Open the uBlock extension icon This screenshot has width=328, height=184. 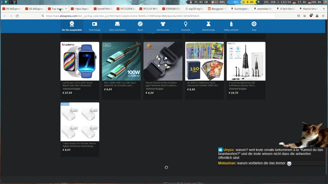point(311,16)
